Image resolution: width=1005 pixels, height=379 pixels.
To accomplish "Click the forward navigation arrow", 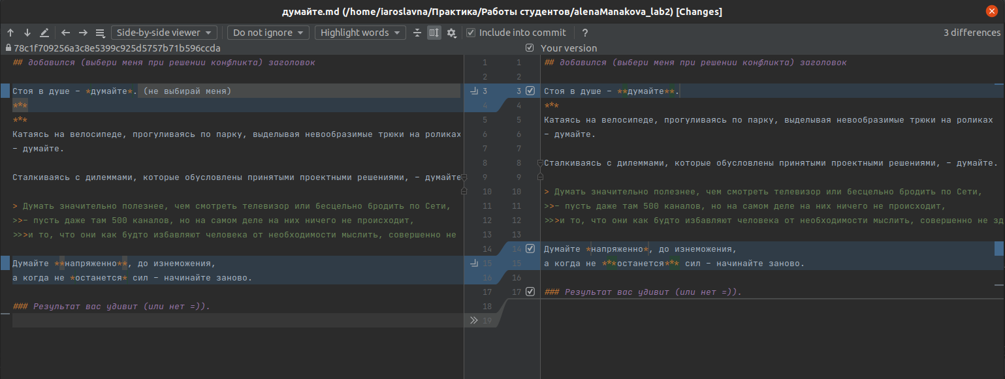I will tap(82, 32).
